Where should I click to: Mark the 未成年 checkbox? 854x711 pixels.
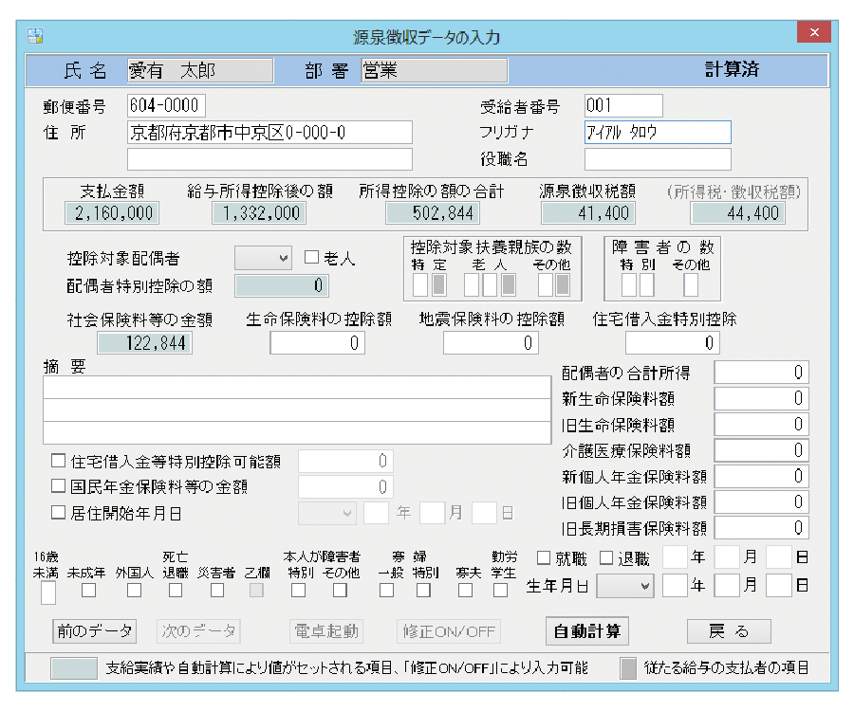pyautogui.click(x=88, y=591)
